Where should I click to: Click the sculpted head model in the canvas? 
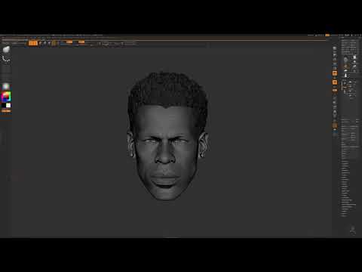(x=167, y=136)
